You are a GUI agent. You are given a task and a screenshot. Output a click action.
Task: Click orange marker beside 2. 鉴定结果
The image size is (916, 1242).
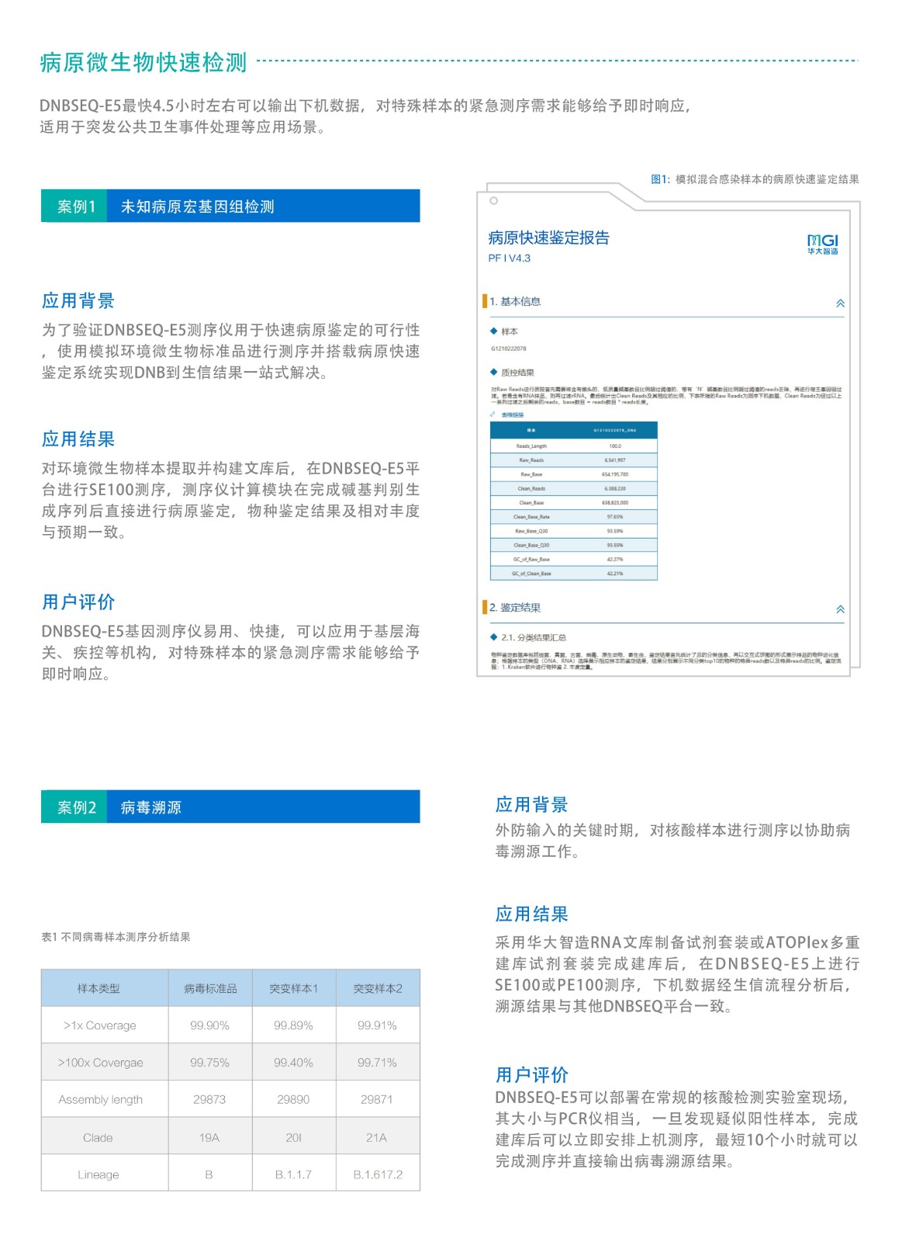pyautogui.click(x=485, y=607)
